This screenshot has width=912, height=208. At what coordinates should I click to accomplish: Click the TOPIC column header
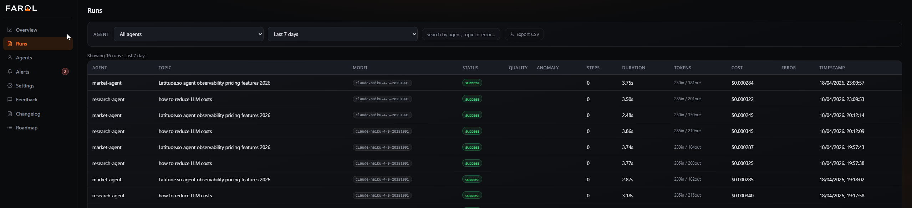165,68
